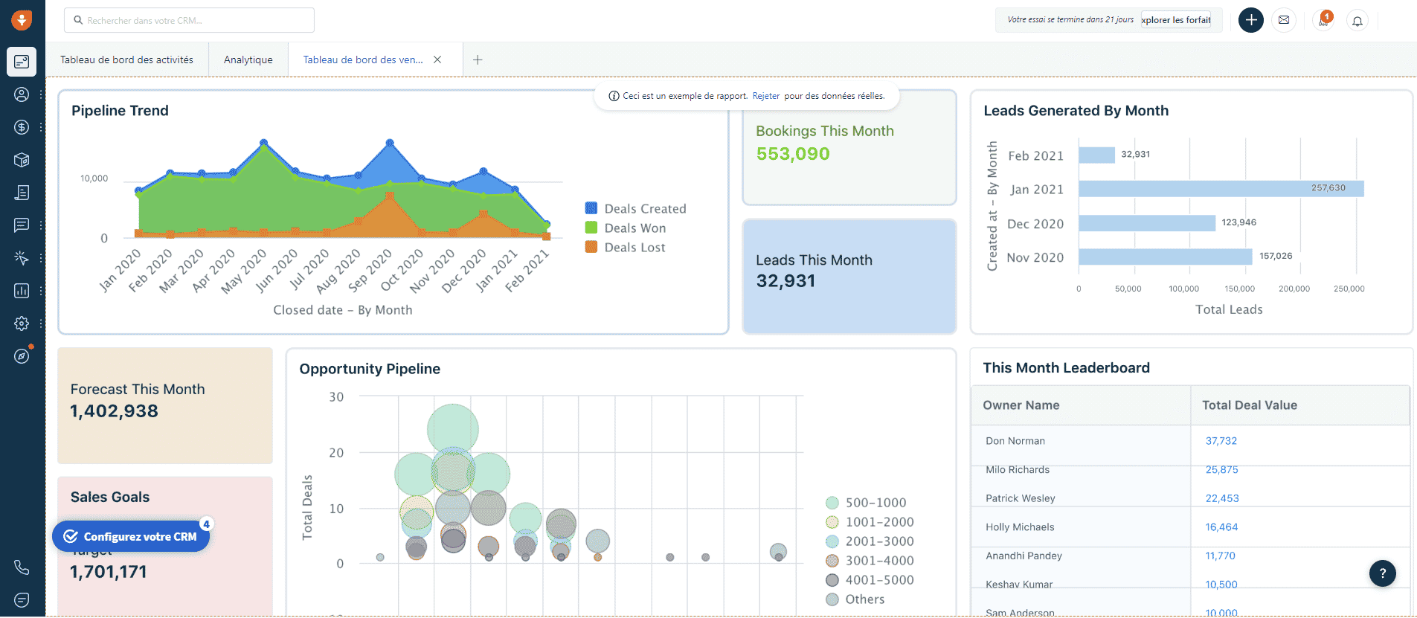Switch to the Analytique tab

pyautogui.click(x=248, y=59)
